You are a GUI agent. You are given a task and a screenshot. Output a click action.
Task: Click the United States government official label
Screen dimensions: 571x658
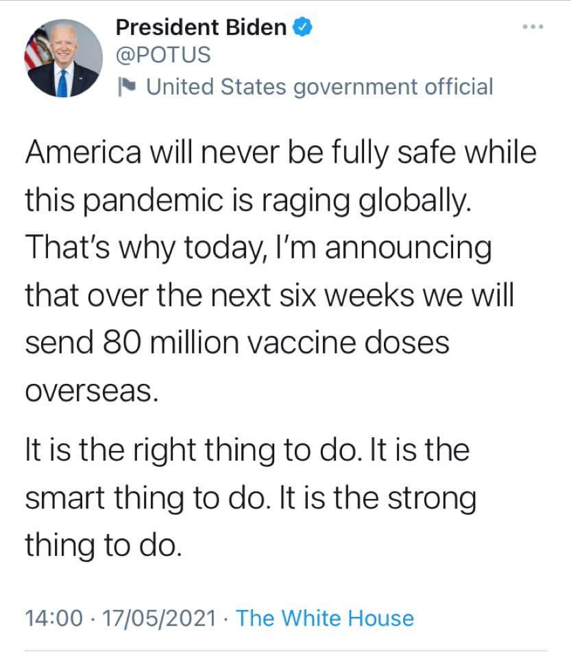(x=319, y=87)
